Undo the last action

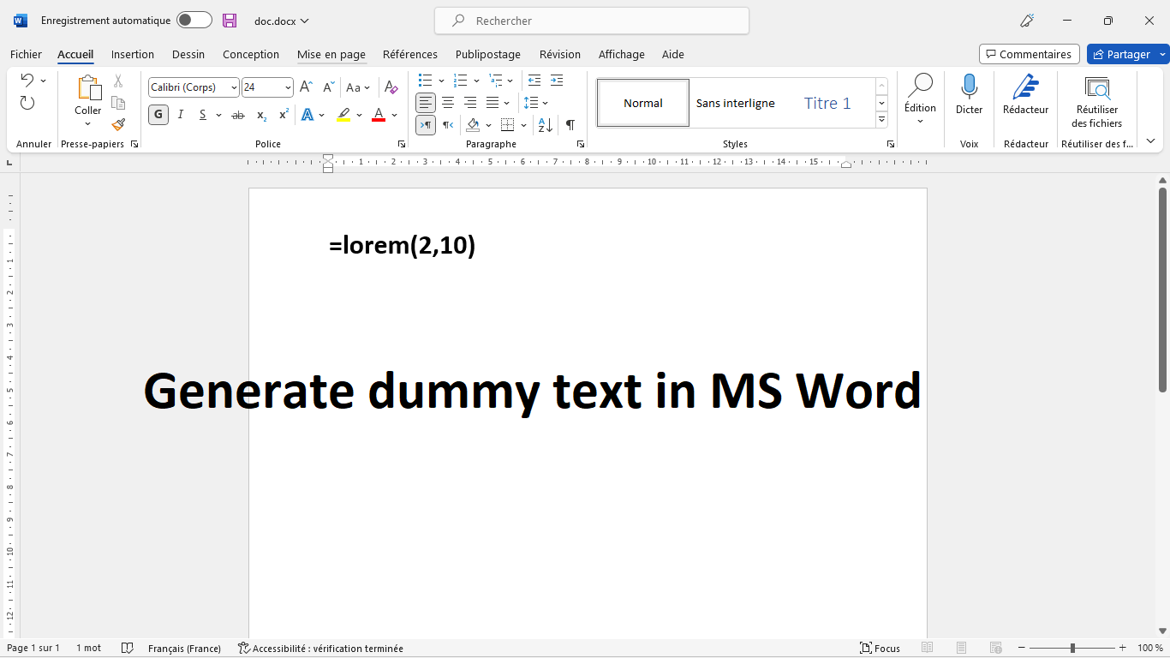[x=27, y=81]
